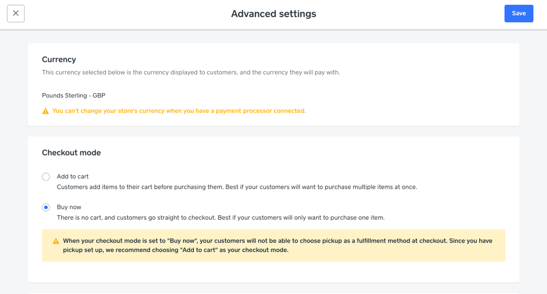Click the currency warning triangle icon

click(x=45, y=111)
